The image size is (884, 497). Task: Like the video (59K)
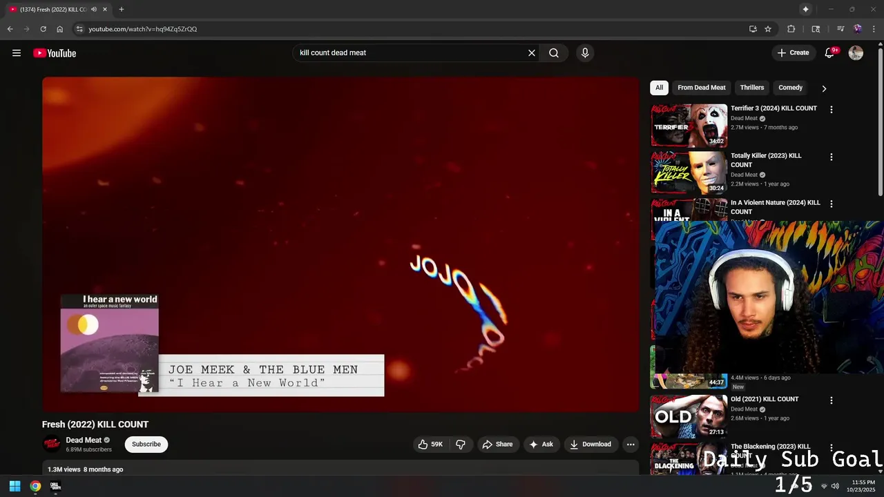click(x=430, y=445)
